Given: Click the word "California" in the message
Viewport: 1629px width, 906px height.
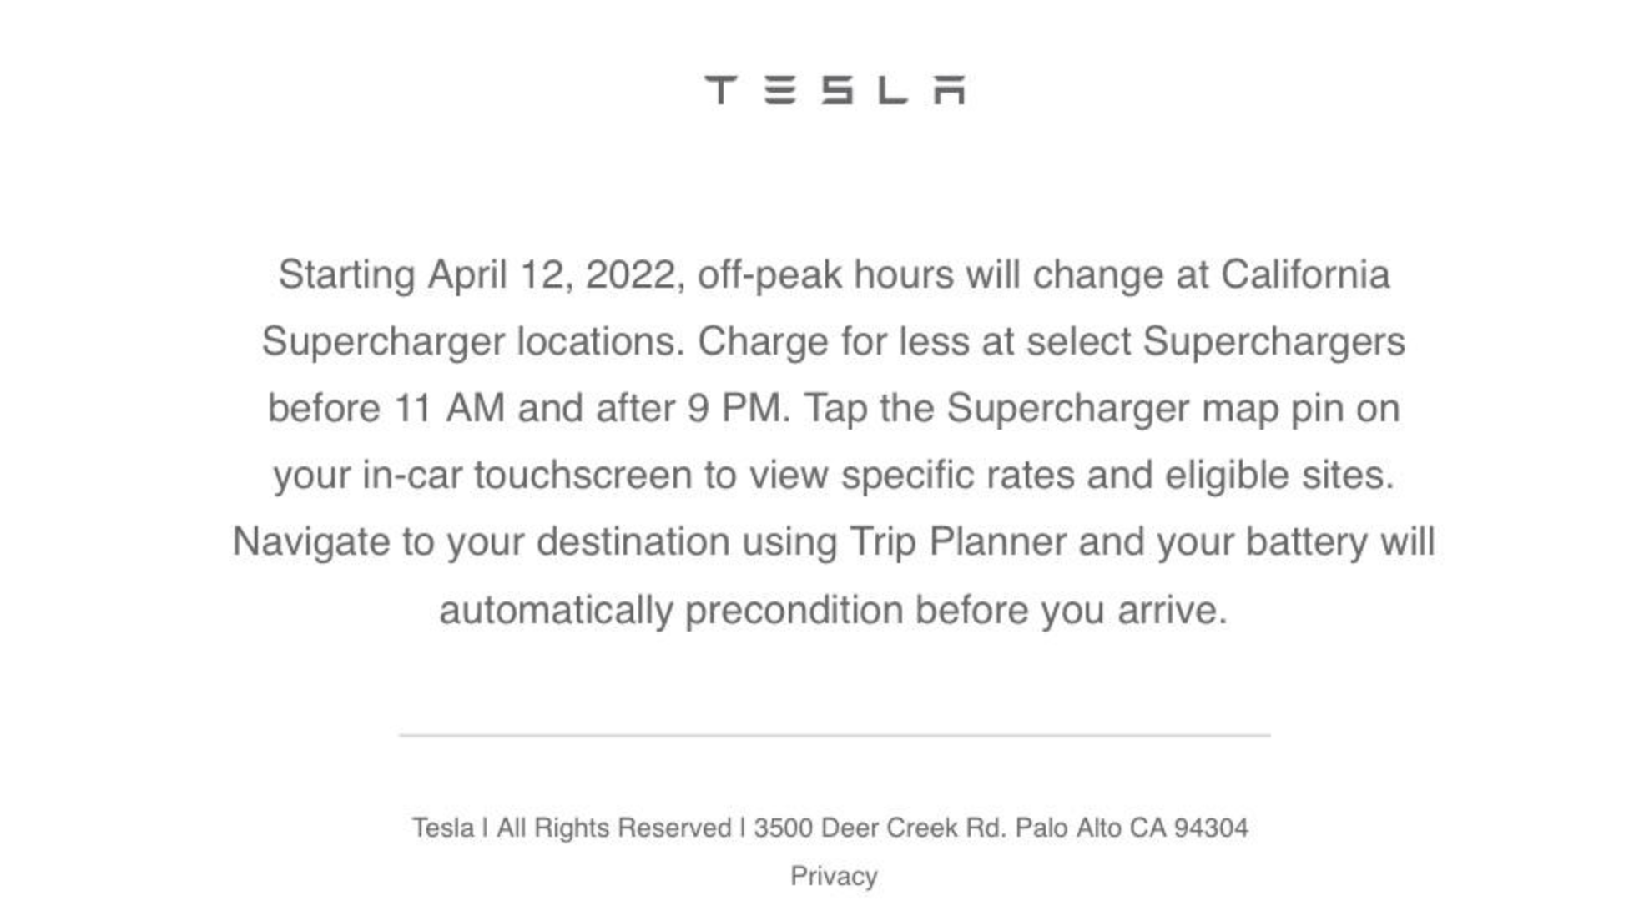Looking at the screenshot, I should pos(1304,274).
